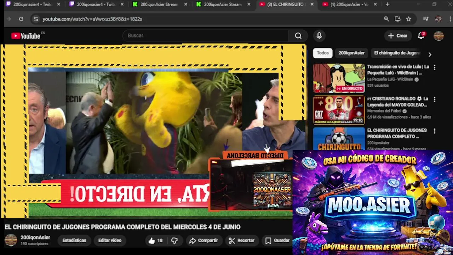The width and height of the screenshot is (453, 255).
Task: Select the El chiringuito de Jugones chip
Action: [x=397, y=53]
